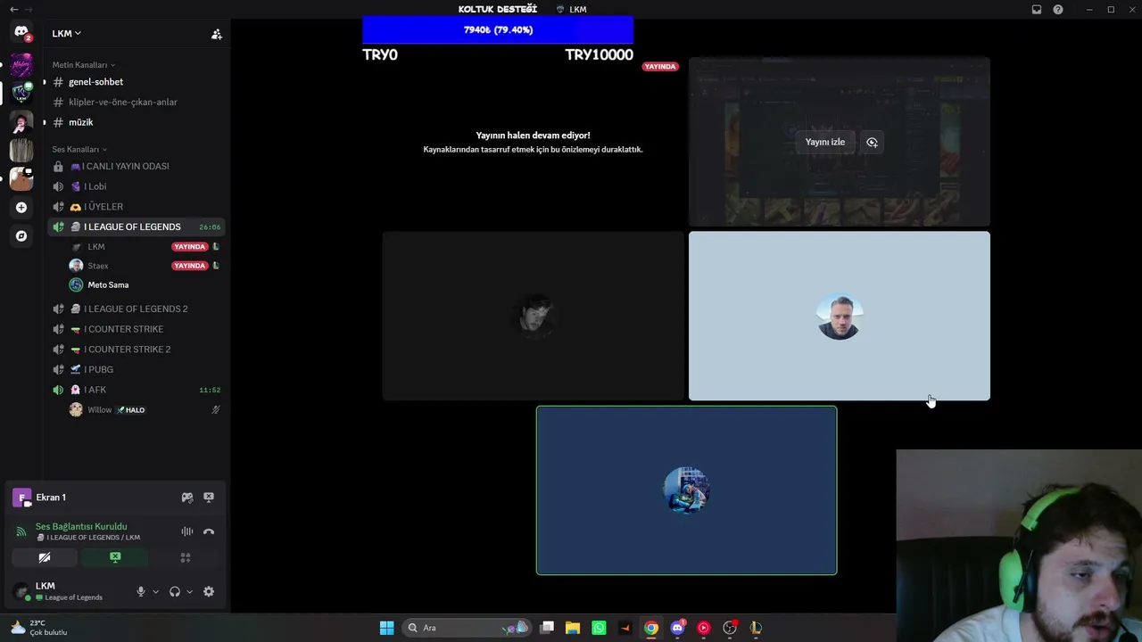This screenshot has height=642, width=1142.
Task: Open Discord from the taskbar
Action: click(677, 628)
